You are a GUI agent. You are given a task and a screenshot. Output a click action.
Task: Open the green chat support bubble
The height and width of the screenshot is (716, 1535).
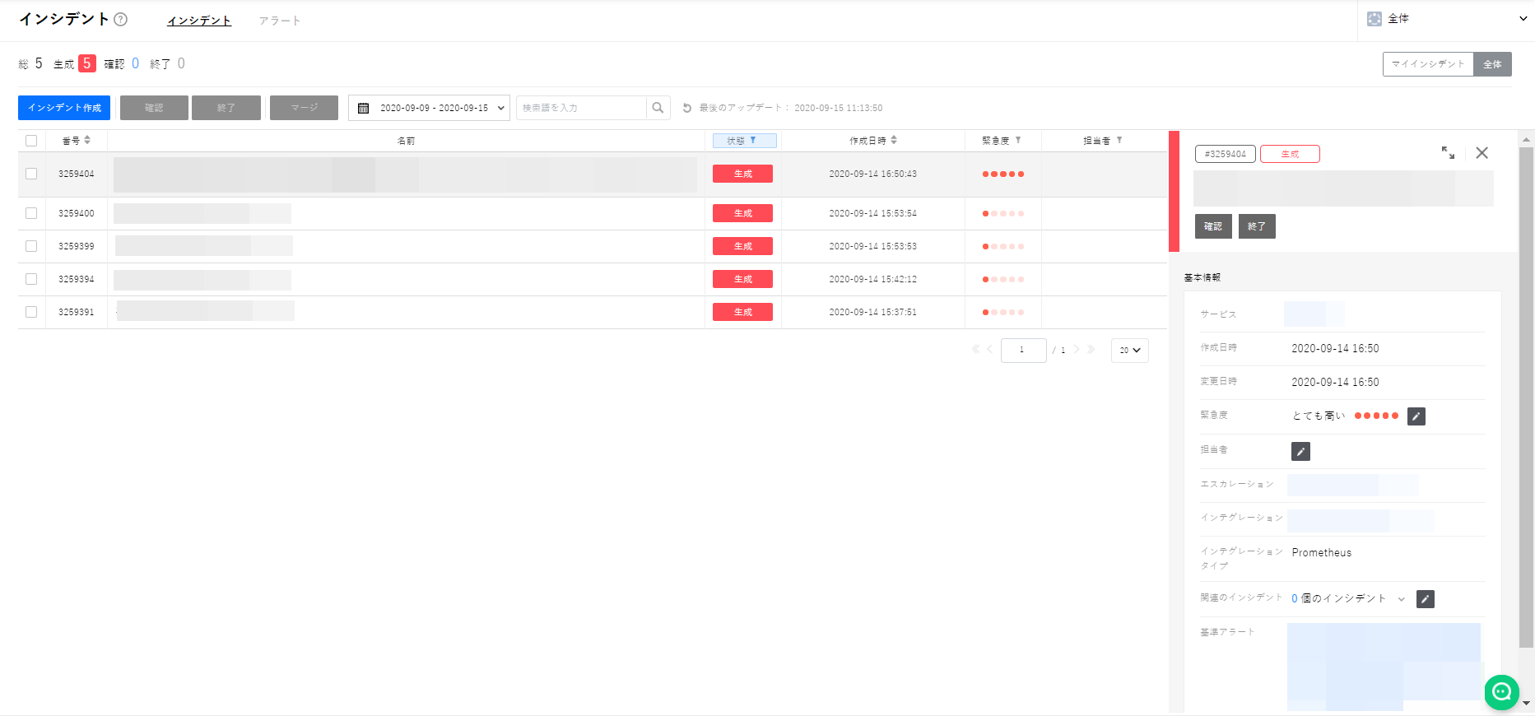[1501, 692]
